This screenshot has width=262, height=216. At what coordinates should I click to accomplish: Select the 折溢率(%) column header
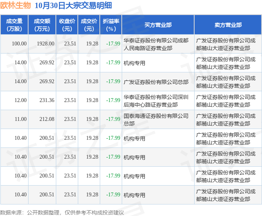pyautogui.click(x=111, y=25)
